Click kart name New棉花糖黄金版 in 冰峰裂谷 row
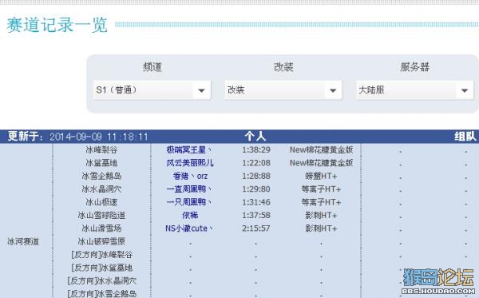The image size is (479, 298). tap(322, 149)
